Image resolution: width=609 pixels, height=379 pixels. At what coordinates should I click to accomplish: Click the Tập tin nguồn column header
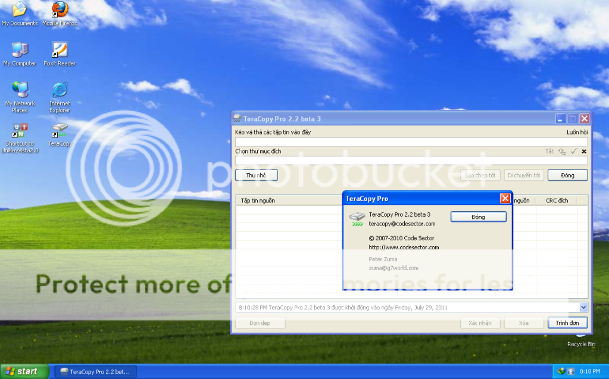(289, 201)
